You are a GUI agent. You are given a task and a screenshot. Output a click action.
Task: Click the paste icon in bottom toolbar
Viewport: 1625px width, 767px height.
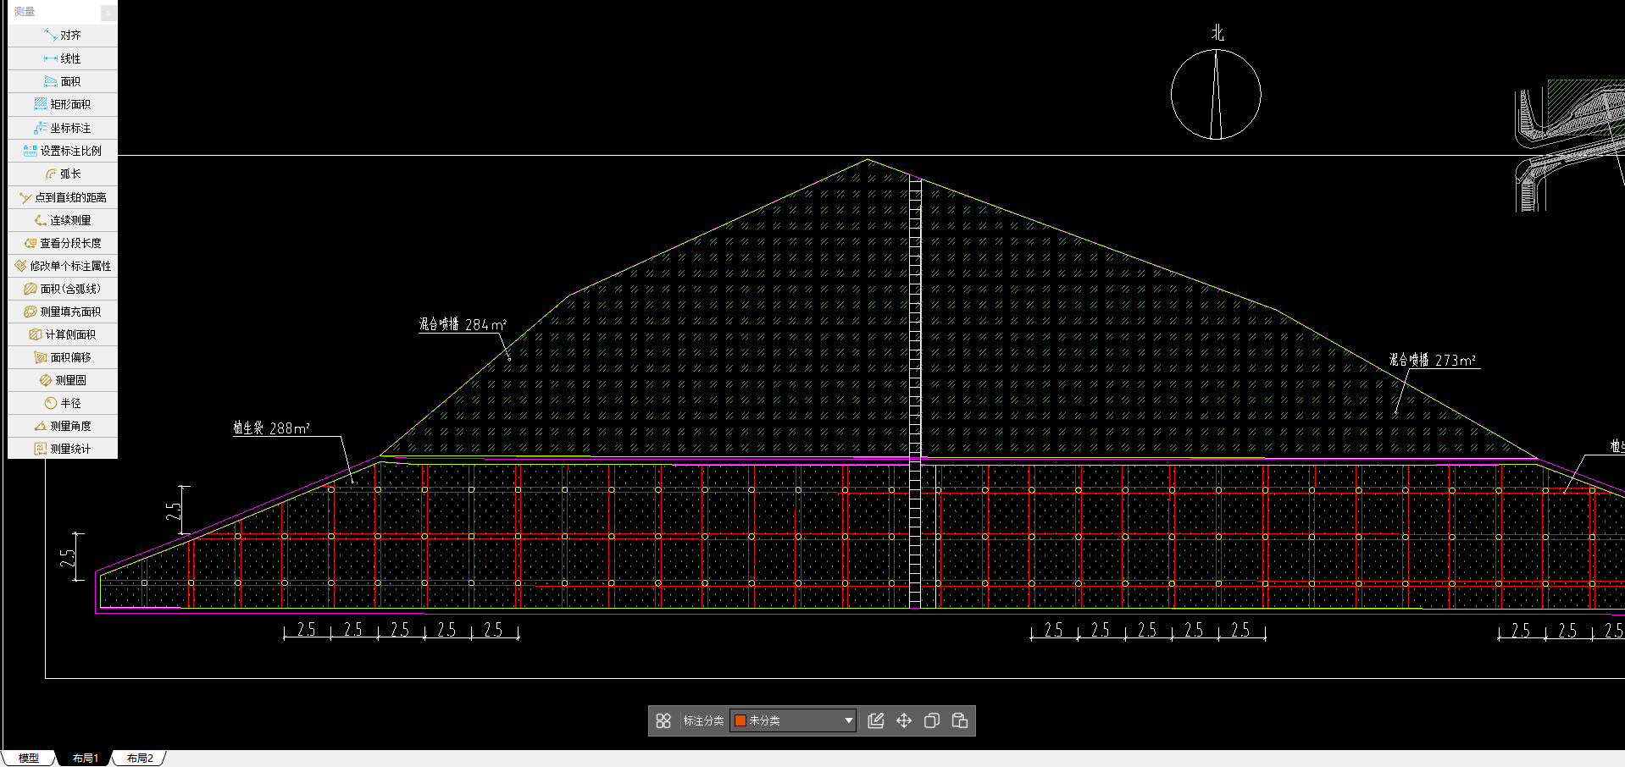(x=960, y=720)
